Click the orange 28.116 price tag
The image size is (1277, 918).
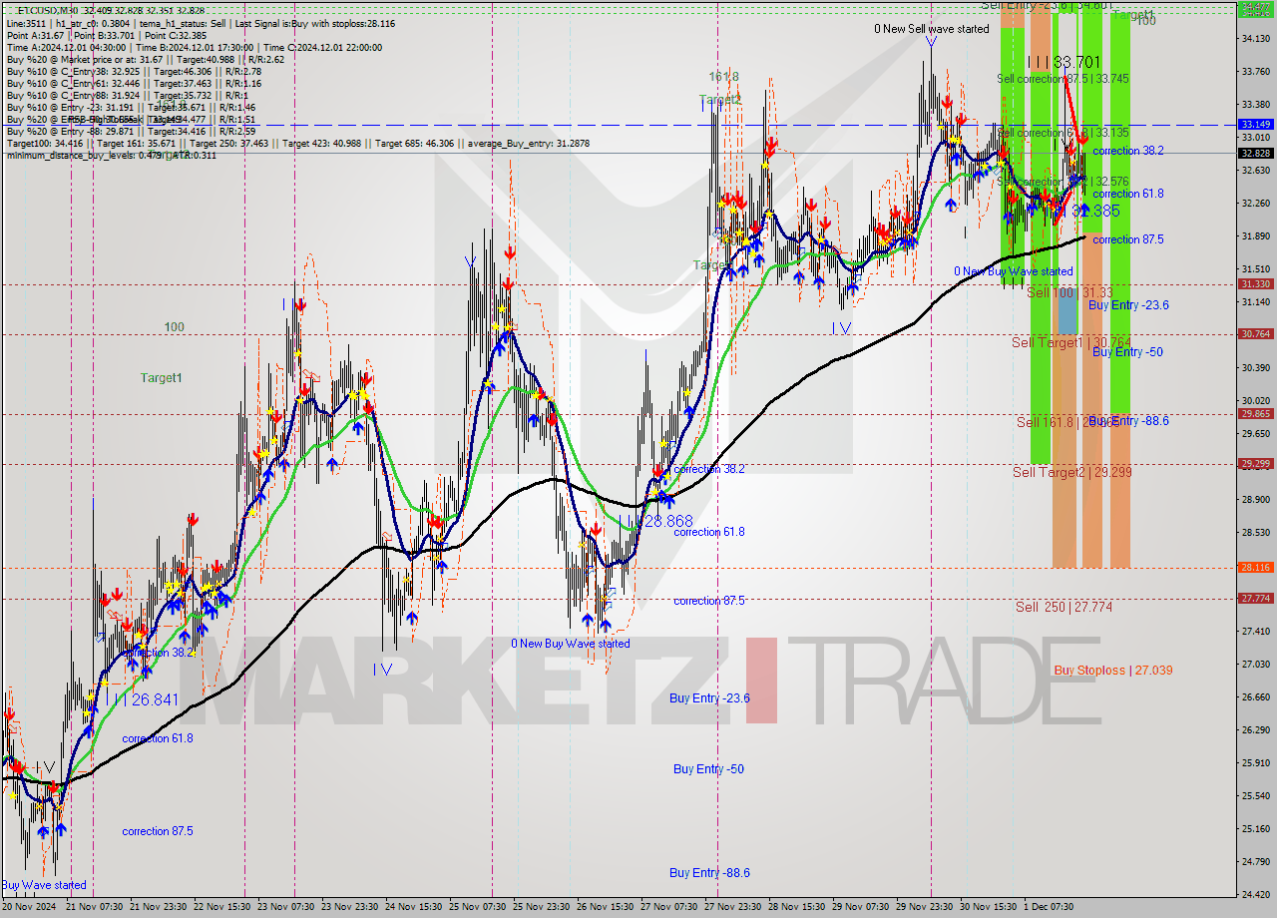1255,568
